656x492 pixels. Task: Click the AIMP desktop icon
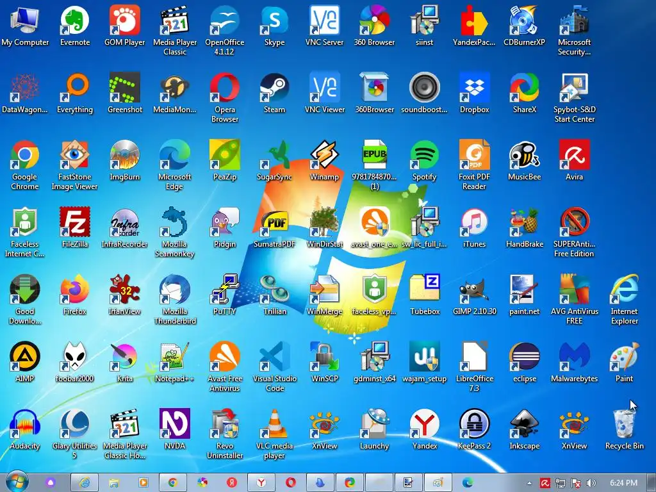coord(25,363)
